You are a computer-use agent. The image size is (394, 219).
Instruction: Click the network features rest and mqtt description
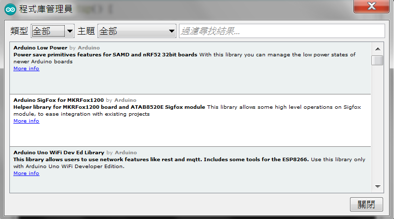point(161,160)
